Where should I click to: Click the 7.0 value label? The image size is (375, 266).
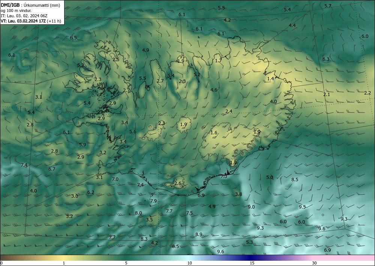(115, 179)
